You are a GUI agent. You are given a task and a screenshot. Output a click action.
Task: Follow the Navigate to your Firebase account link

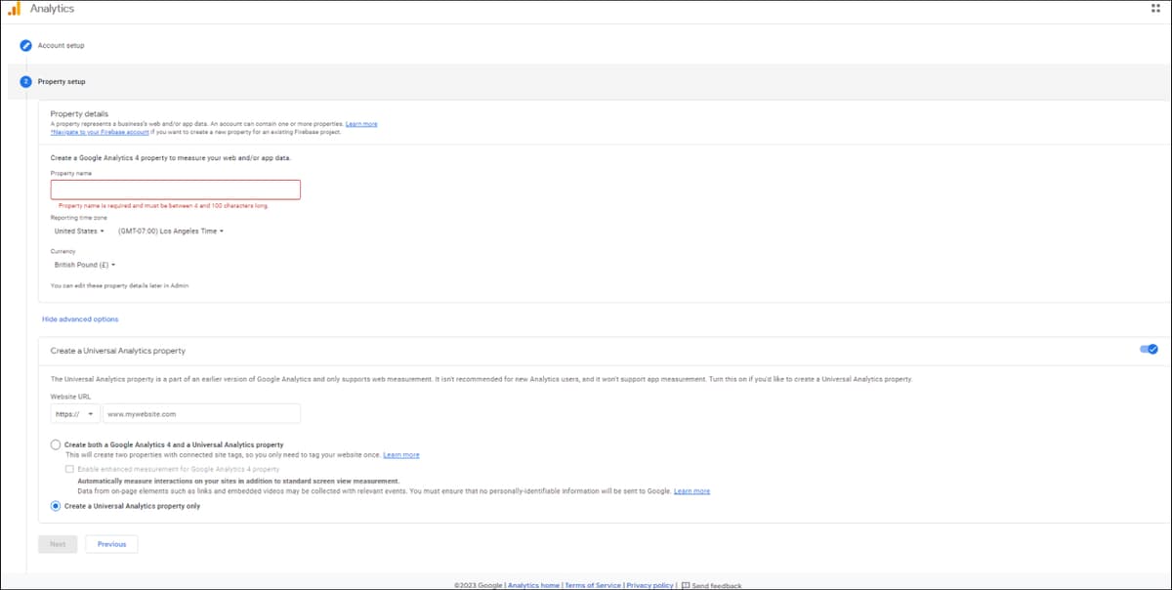click(x=99, y=132)
